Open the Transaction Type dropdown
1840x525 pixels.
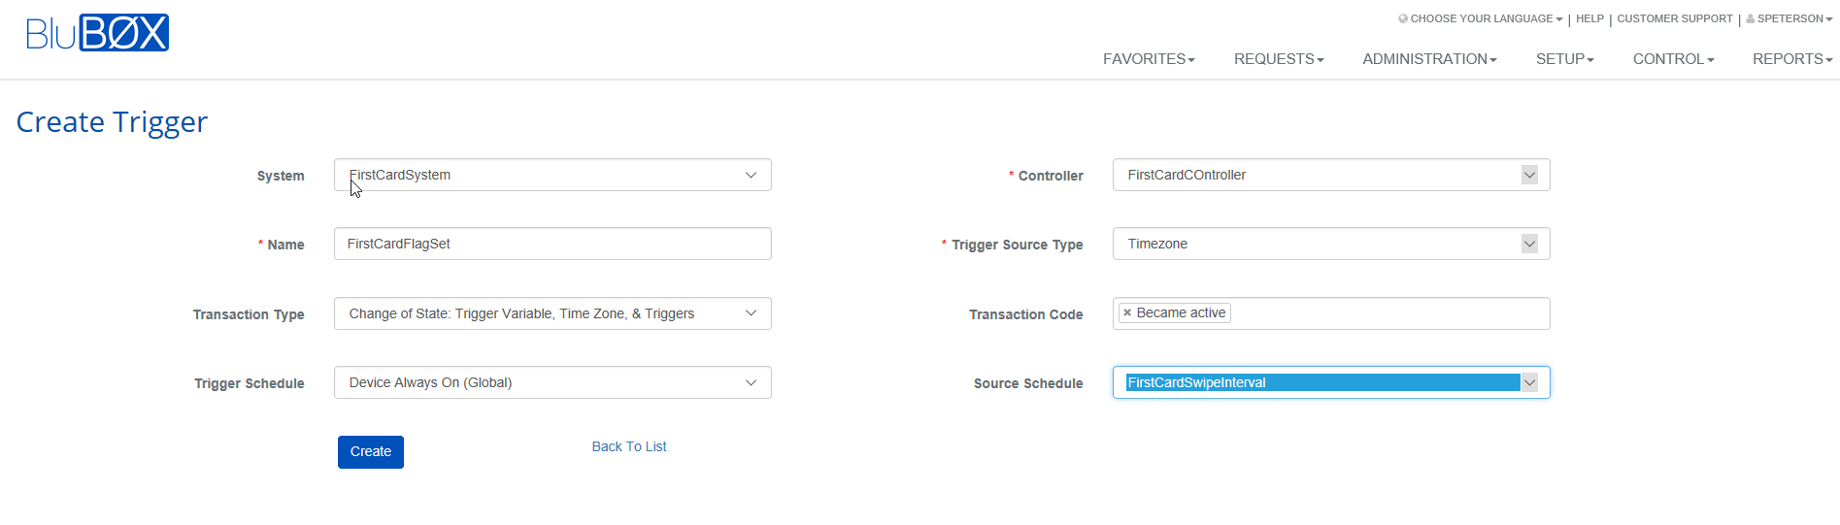[552, 313]
